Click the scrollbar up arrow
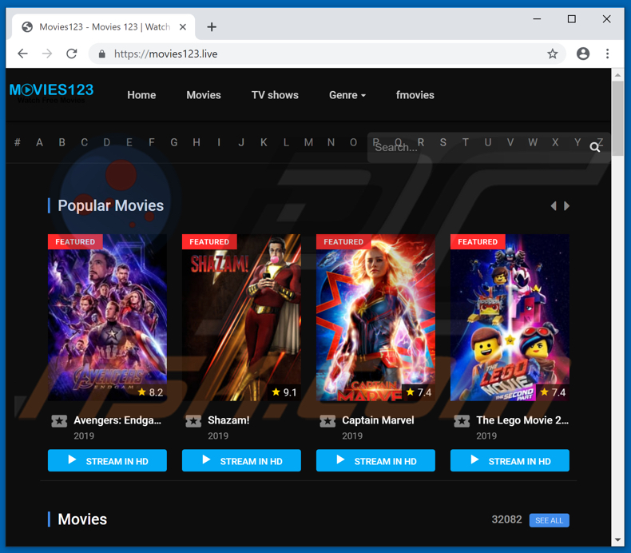631x553 pixels. pos(617,75)
